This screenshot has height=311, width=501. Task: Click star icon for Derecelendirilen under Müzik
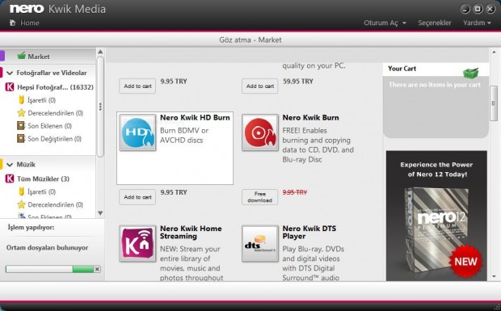point(21,204)
